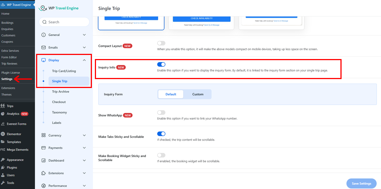
Task: Click the Emails envelope icon
Action: coord(44,48)
